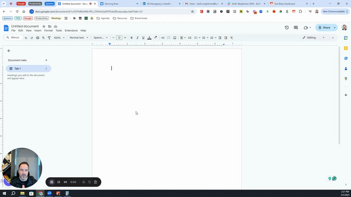Open the Insert menu
The image size is (351, 197).
[x=38, y=30]
